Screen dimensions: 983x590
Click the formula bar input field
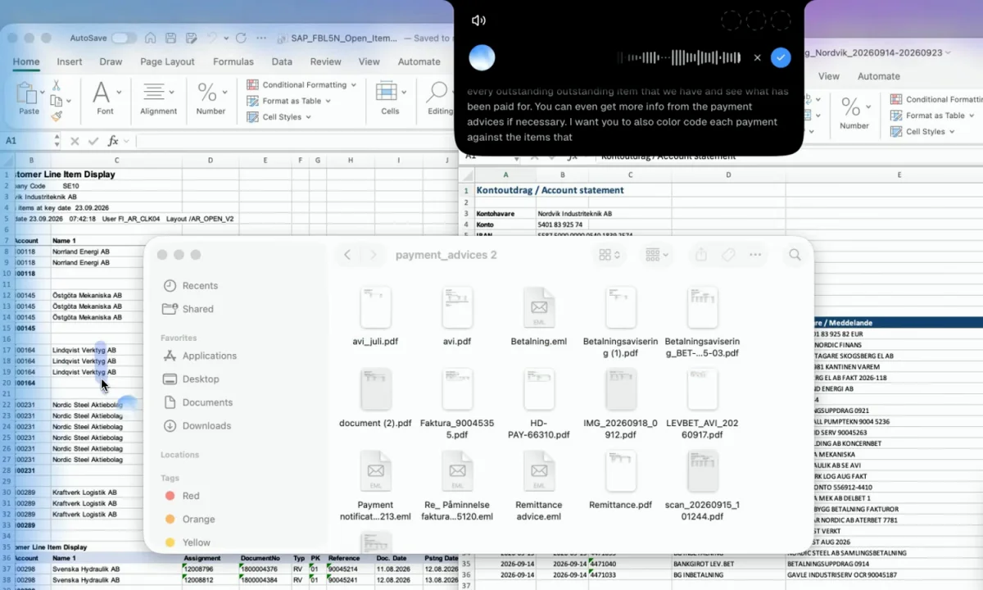coord(295,141)
